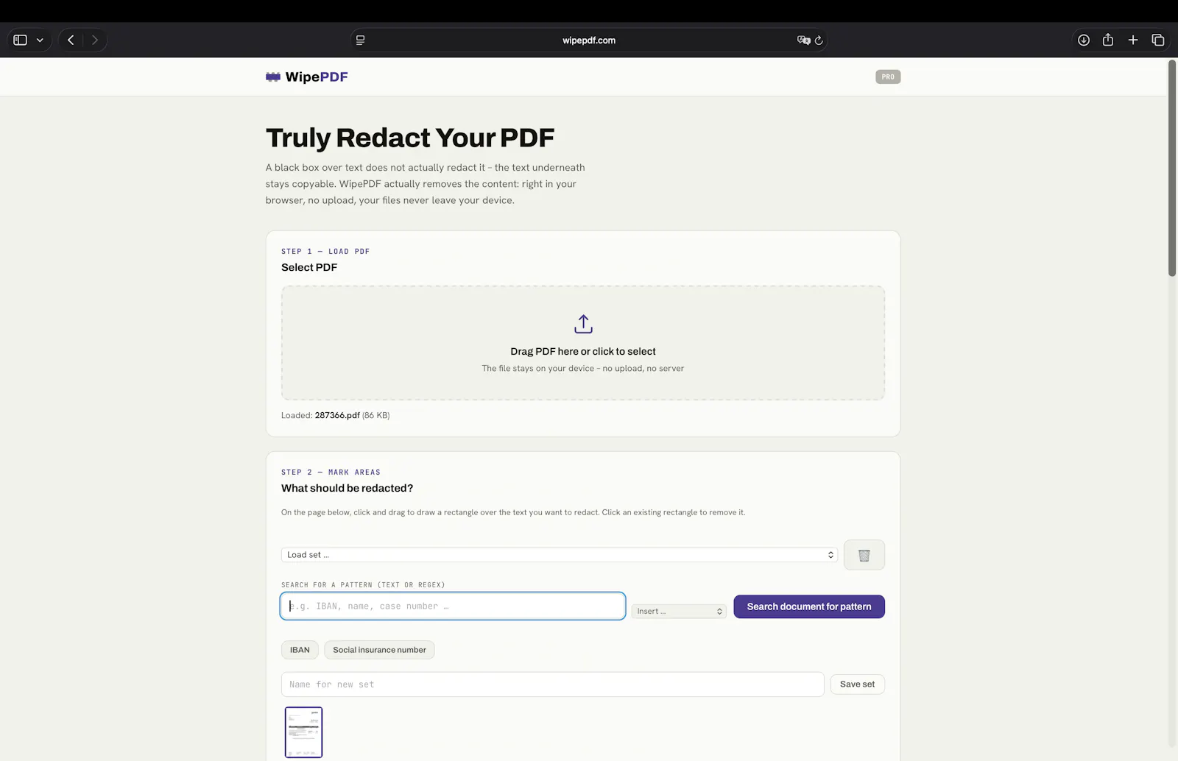Open the 'Load set …' dropdown
This screenshot has height=761, width=1178.
(560, 555)
